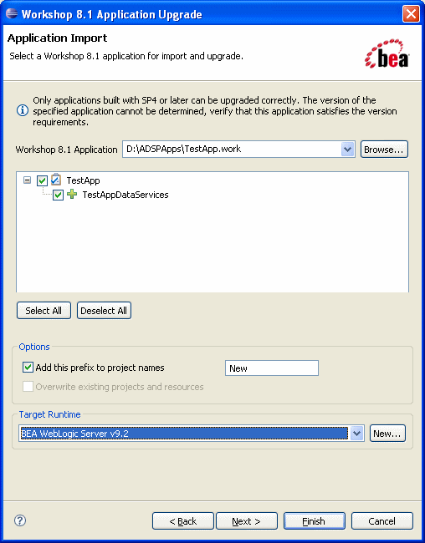This screenshot has height=543, width=425.
Task: Click the TestApp application icon in tree
Action: [56, 180]
